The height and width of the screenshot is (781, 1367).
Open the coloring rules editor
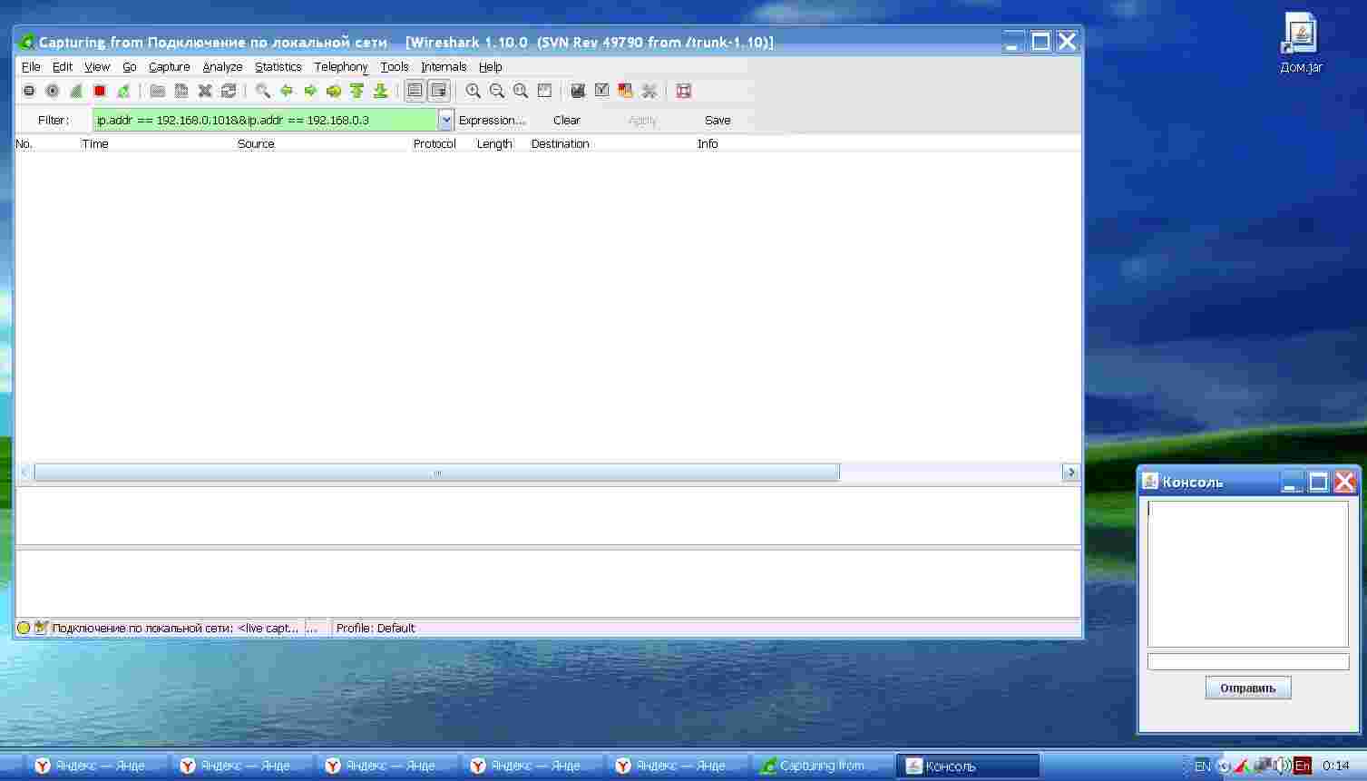tap(625, 91)
